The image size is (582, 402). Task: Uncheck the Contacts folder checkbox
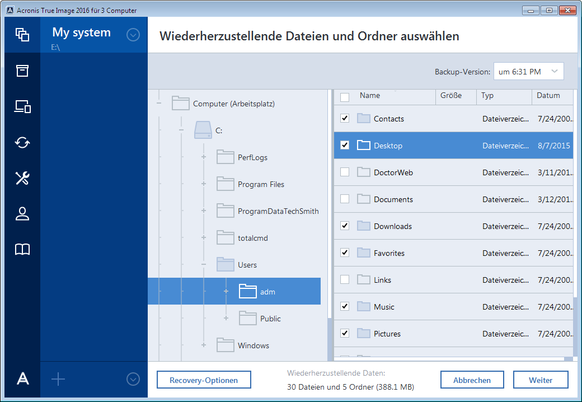345,118
